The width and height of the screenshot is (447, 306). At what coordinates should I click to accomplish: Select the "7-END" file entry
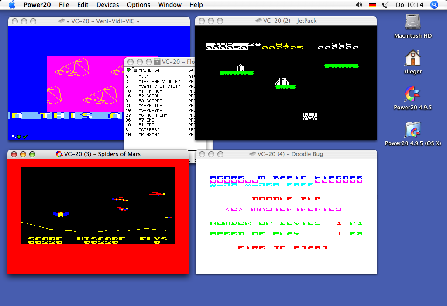coord(160,120)
